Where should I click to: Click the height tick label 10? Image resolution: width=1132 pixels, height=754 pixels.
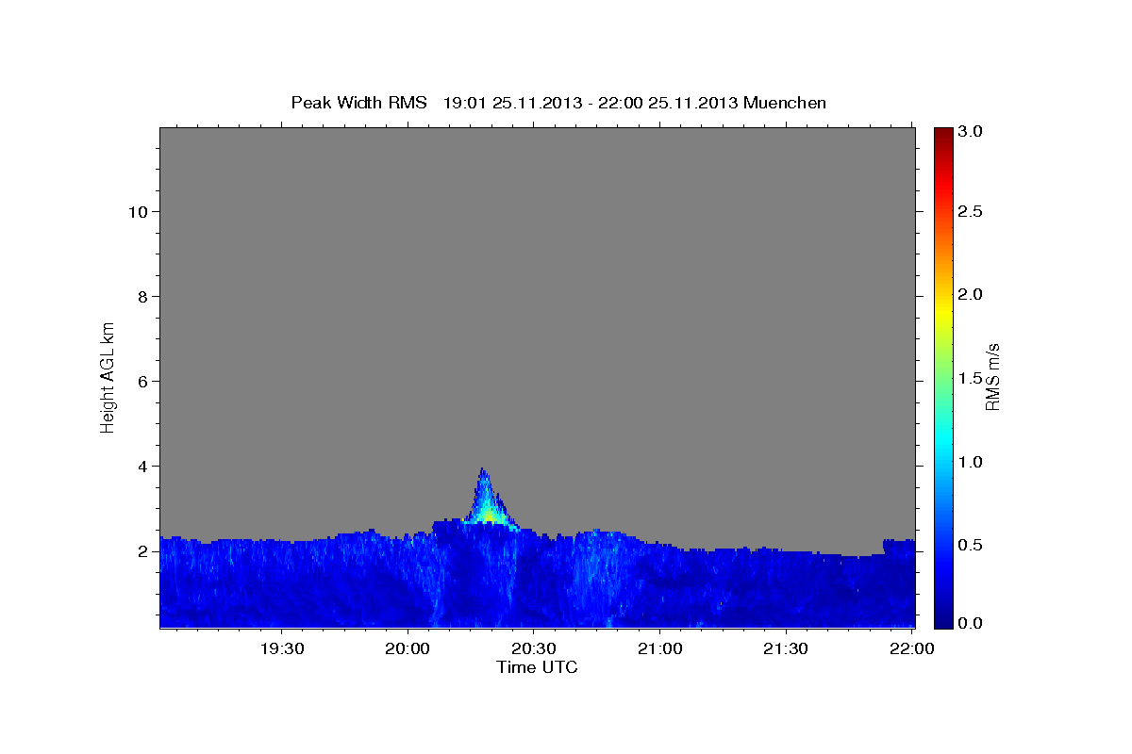(141, 212)
